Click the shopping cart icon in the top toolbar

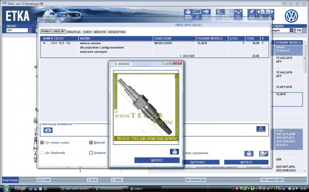238,12
